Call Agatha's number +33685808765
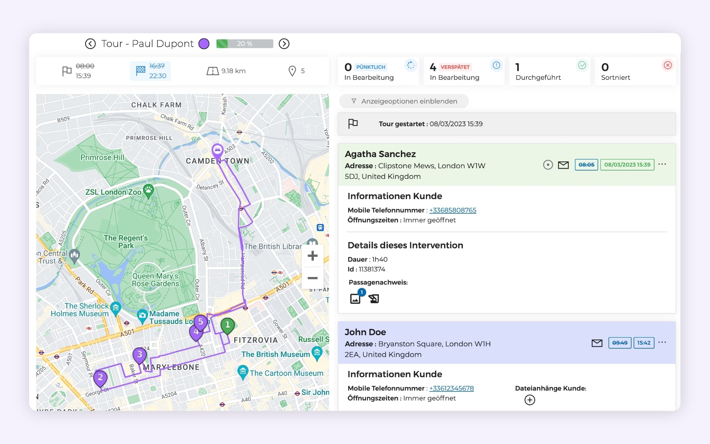Viewport: 710px width, 444px height. [452, 211]
